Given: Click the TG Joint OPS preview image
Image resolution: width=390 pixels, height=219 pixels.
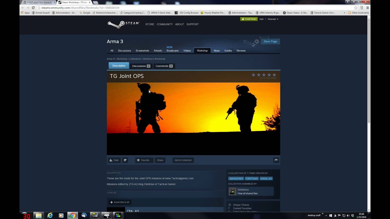Looking at the screenshot, I should [x=193, y=119].
